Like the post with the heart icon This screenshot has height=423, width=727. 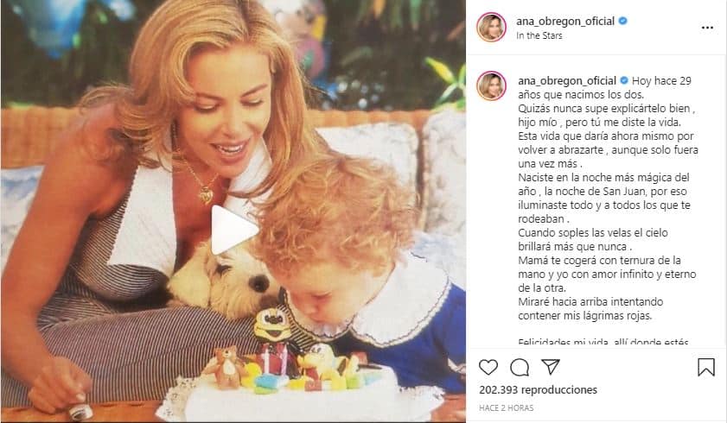(488, 368)
